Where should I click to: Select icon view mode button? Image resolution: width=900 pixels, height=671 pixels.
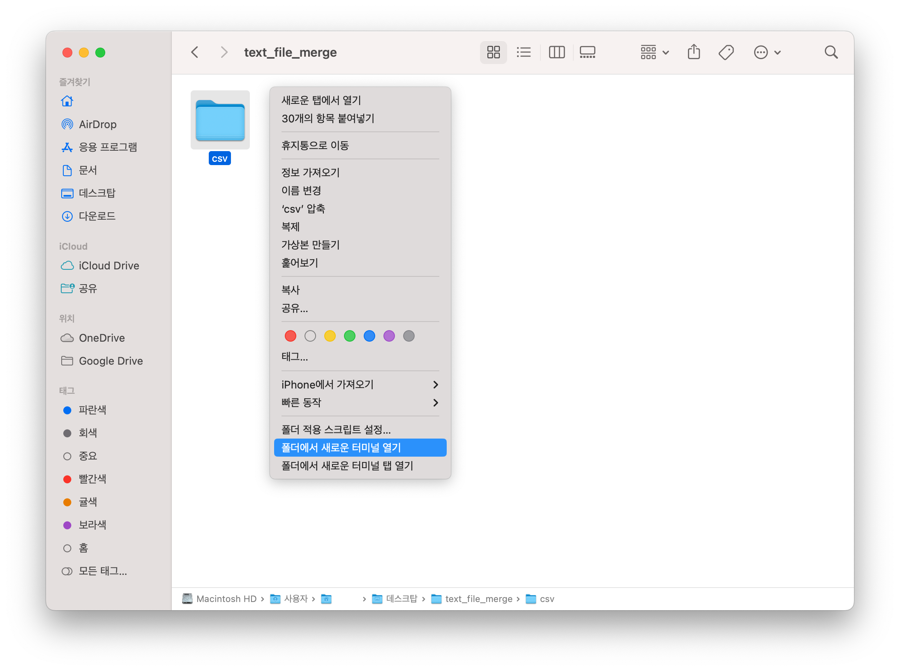(493, 52)
